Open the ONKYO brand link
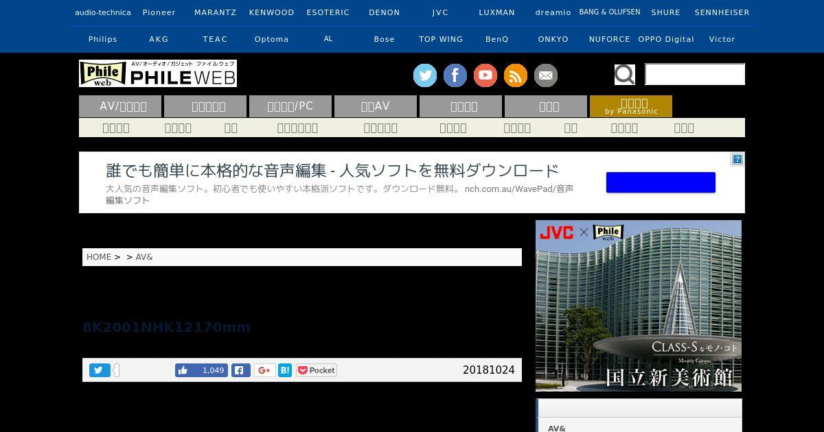This screenshot has height=432, width=824. (553, 39)
